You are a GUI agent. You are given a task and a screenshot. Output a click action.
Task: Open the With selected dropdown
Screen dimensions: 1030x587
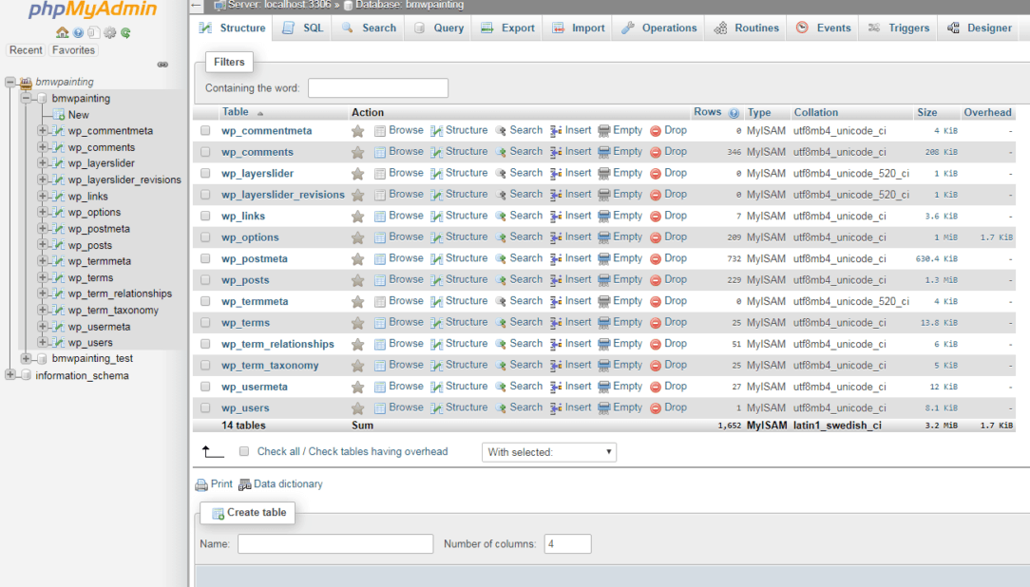[548, 452]
